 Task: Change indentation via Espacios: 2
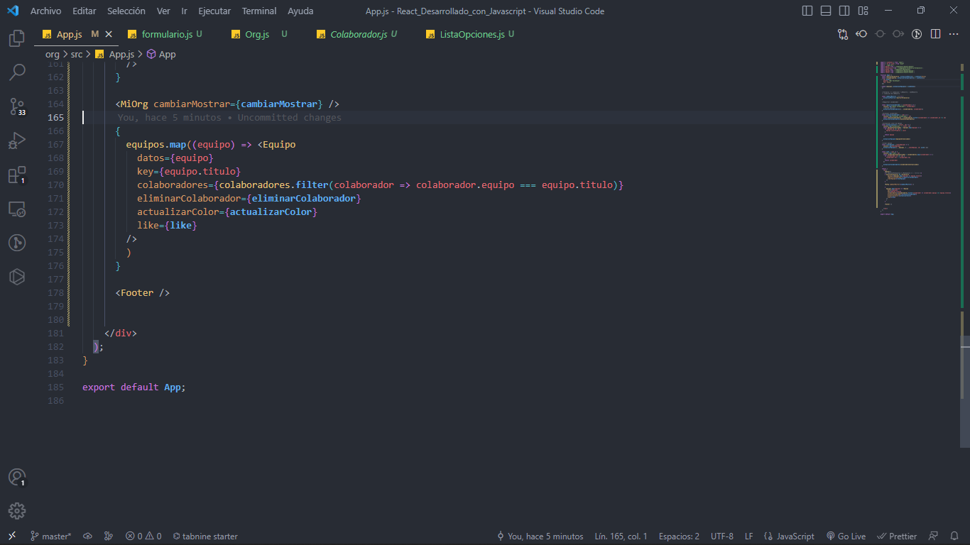679,536
